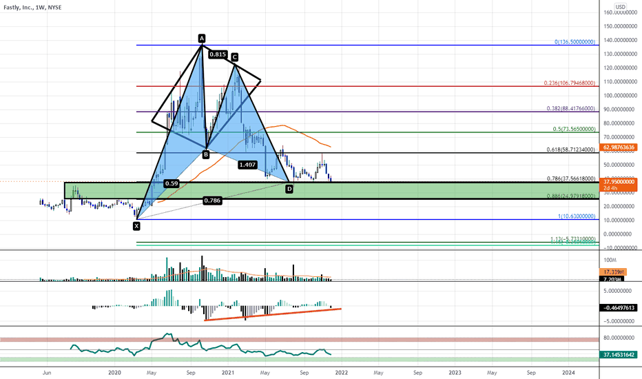Click the 2020 date axis label
The image size is (642, 379).
click(114, 372)
